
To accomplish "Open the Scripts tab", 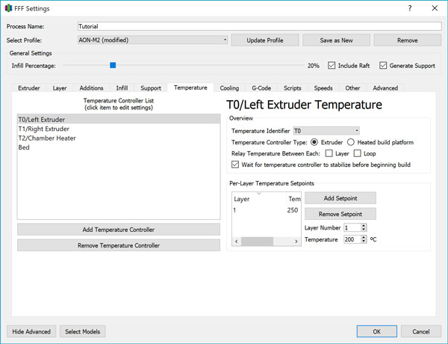I will (292, 88).
